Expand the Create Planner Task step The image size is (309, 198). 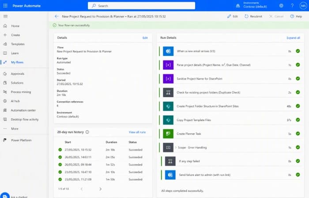pos(230,134)
